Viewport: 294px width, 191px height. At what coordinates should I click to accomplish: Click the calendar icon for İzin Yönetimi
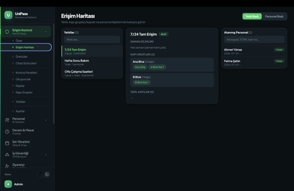pyautogui.click(x=7, y=143)
